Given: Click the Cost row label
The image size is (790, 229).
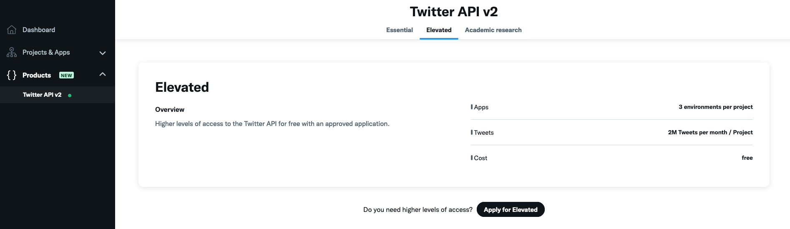Looking at the screenshot, I should (x=481, y=158).
